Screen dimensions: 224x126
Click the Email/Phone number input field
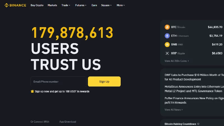coord(58,81)
